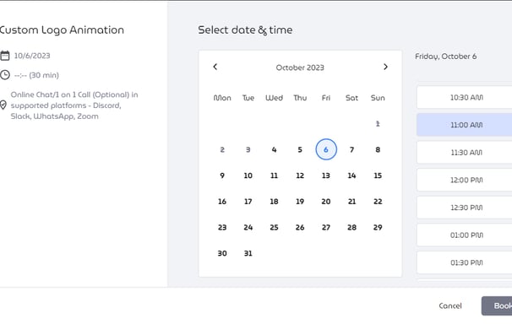This screenshot has height=324, width=512.
Task: Select October 13 on the calendar
Action: pyautogui.click(x=326, y=175)
